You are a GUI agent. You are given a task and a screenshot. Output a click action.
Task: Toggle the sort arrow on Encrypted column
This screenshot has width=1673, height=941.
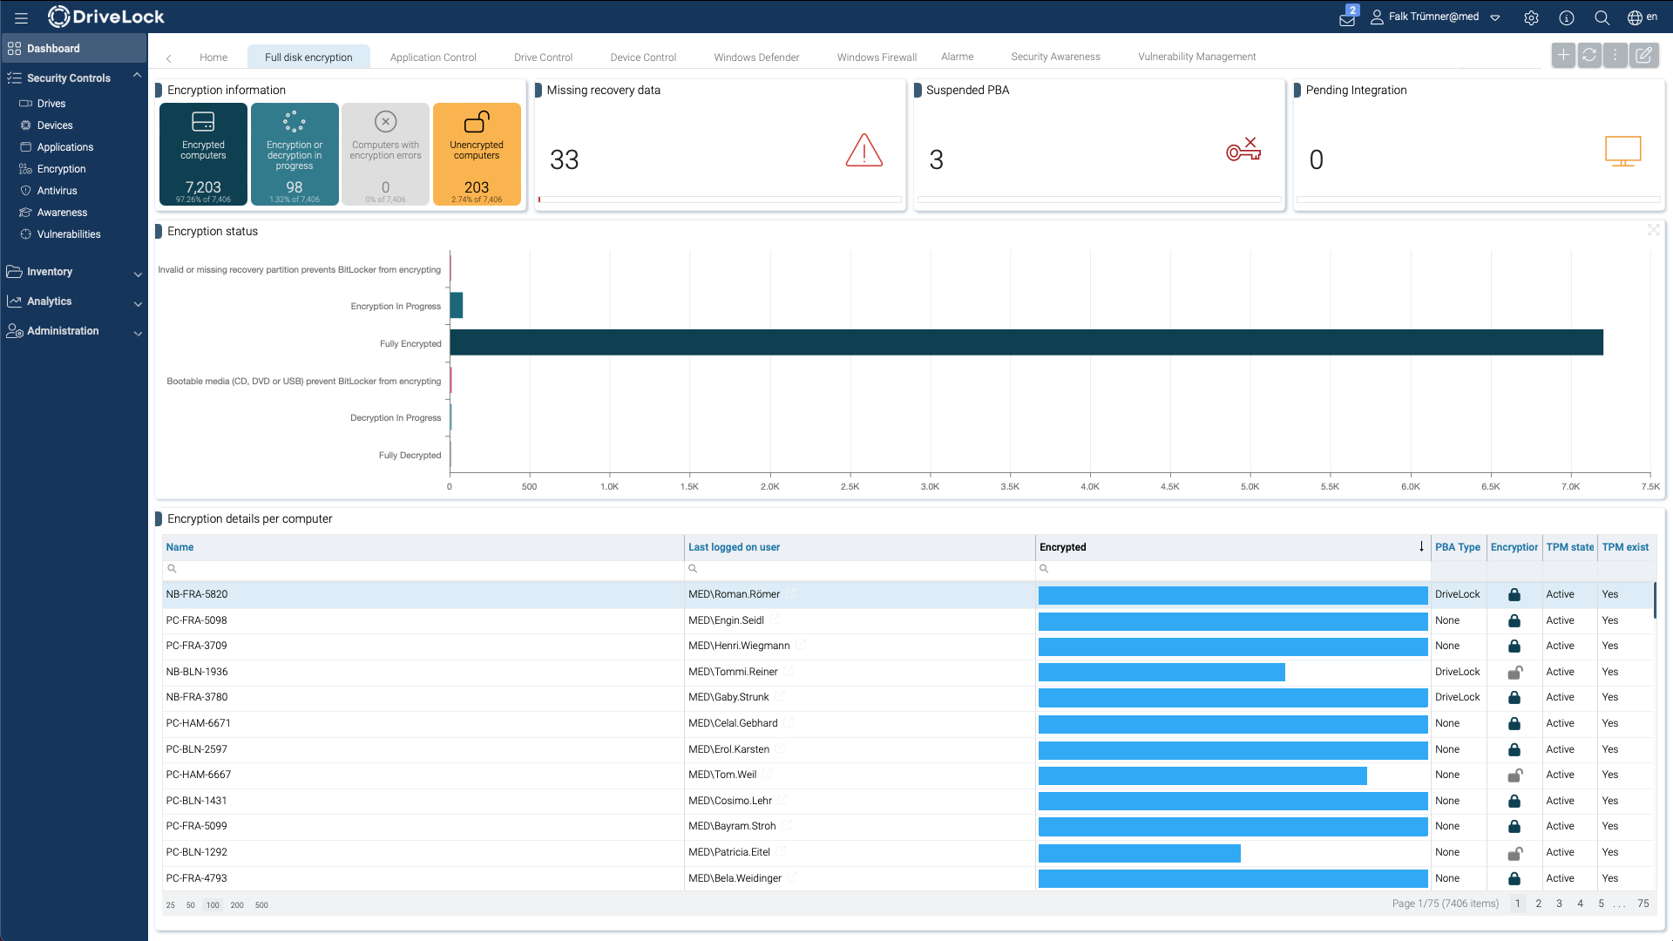click(x=1422, y=547)
